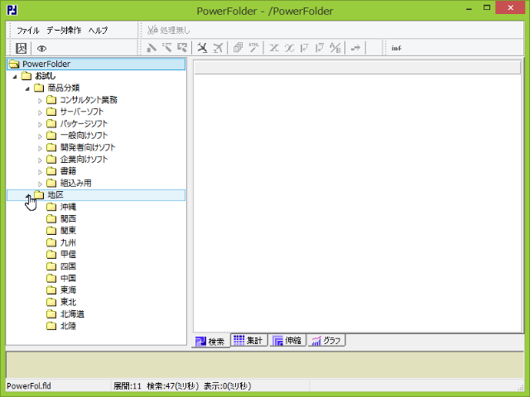The width and height of the screenshot is (530, 397).
Task: Expand the サーバーソフト folder
Action: (x=40, y=112)
